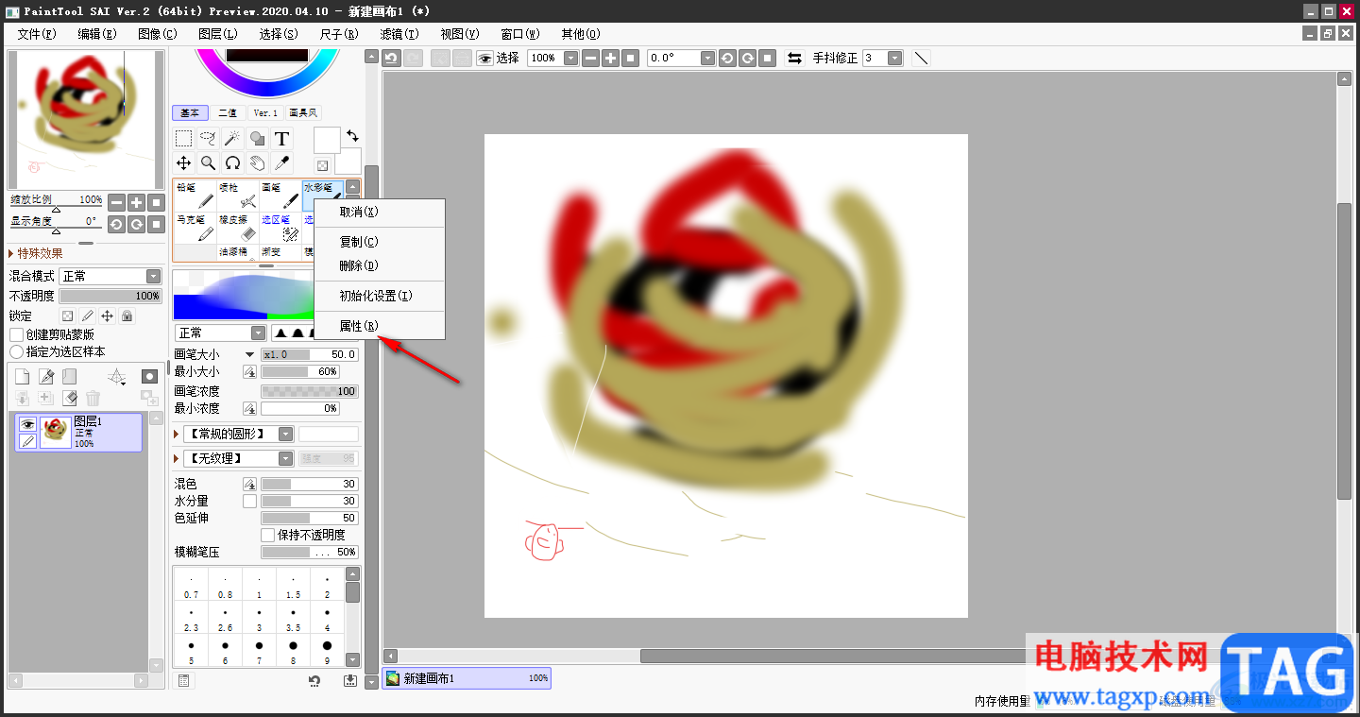Select 指定为选区样本 radio option

[17, 351]
